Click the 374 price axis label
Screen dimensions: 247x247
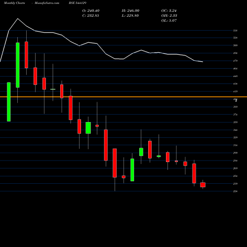[x=235, y=115]
